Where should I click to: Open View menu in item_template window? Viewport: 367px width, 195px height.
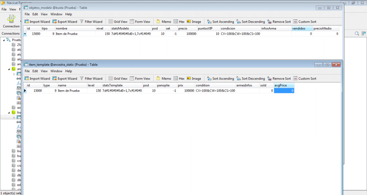pos(44,71)
